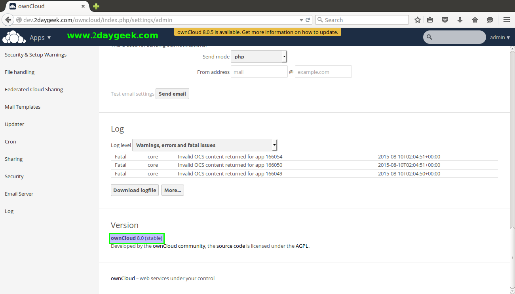Screen dimensions: 515x294
Task: Open Firefox hamburger menu
Action: click(506, 20)
